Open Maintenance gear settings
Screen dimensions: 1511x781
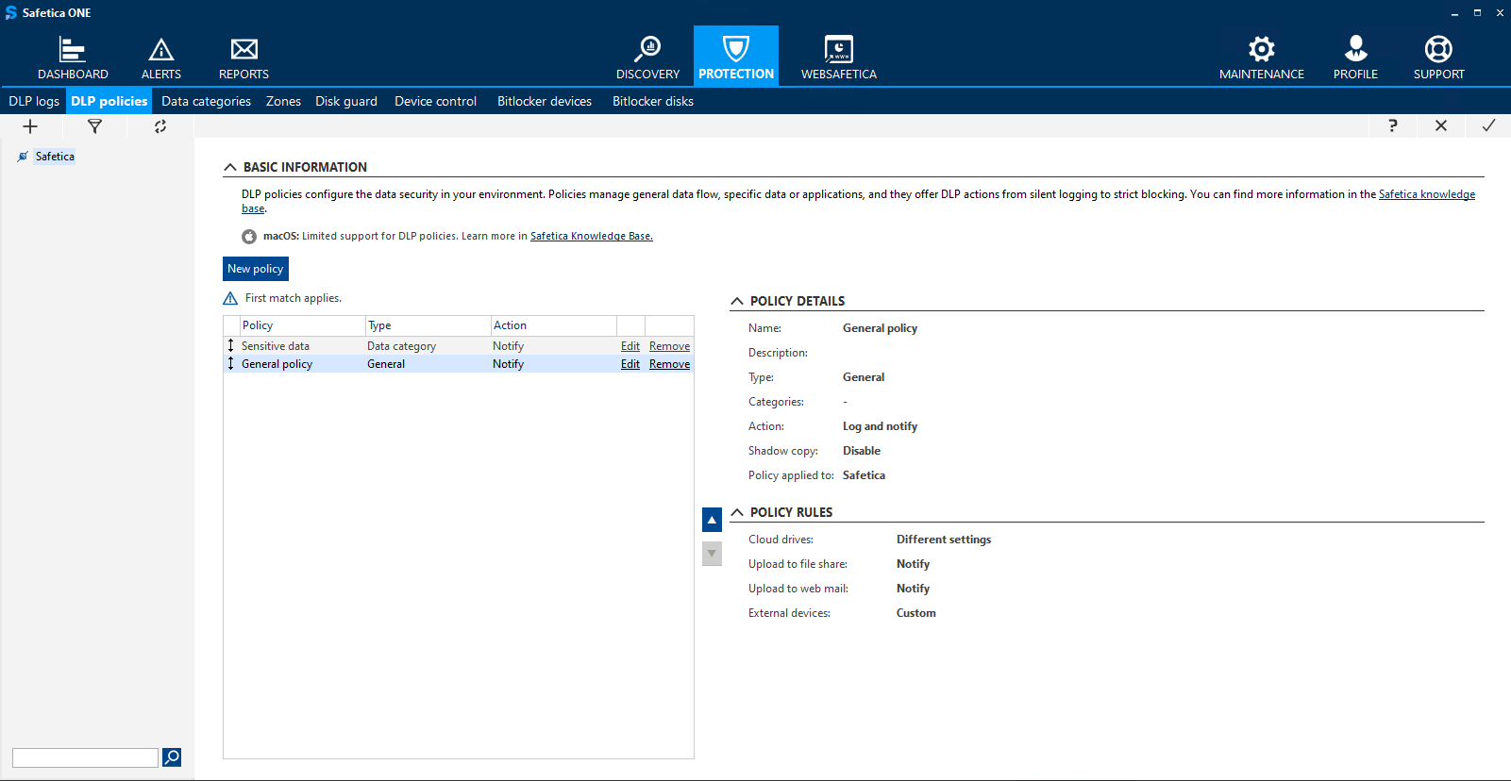pos(1262,58)
